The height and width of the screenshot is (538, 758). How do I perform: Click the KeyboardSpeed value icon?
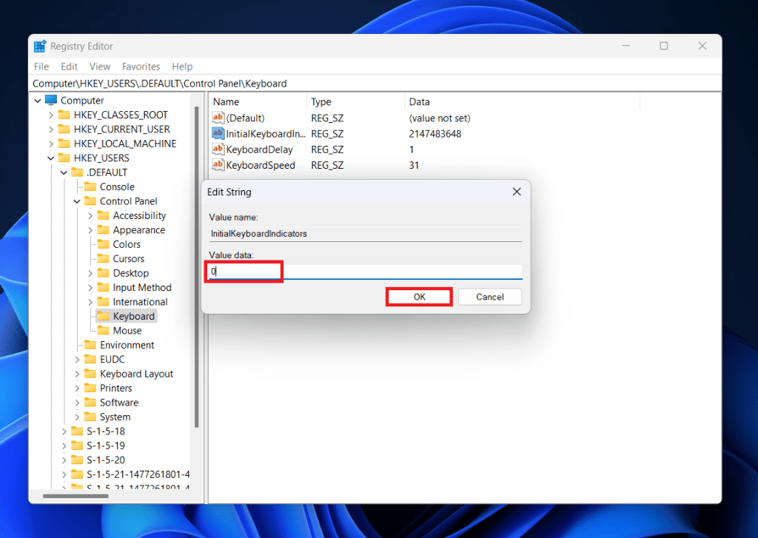click(218, 165)
